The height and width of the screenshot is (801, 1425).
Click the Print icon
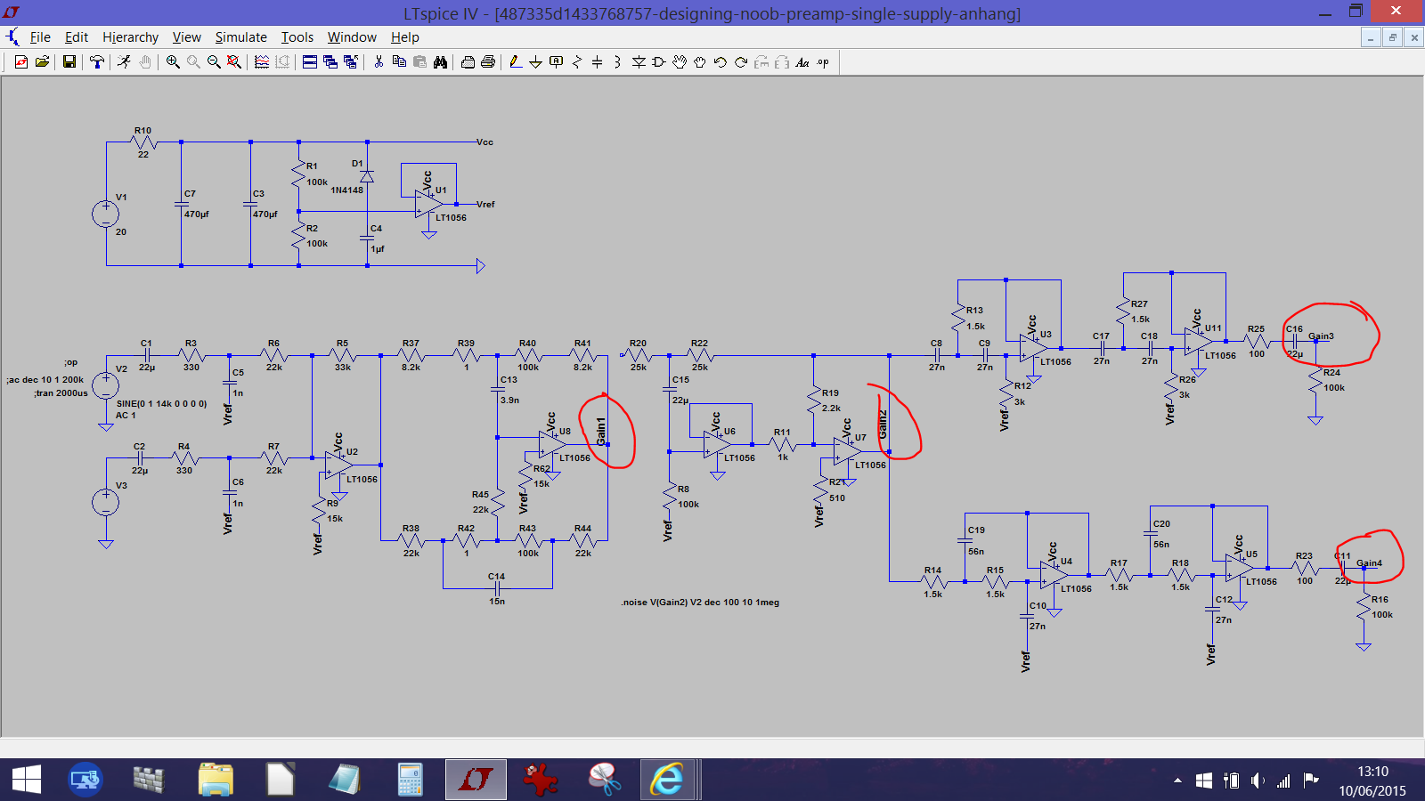(x=488, y=62)
